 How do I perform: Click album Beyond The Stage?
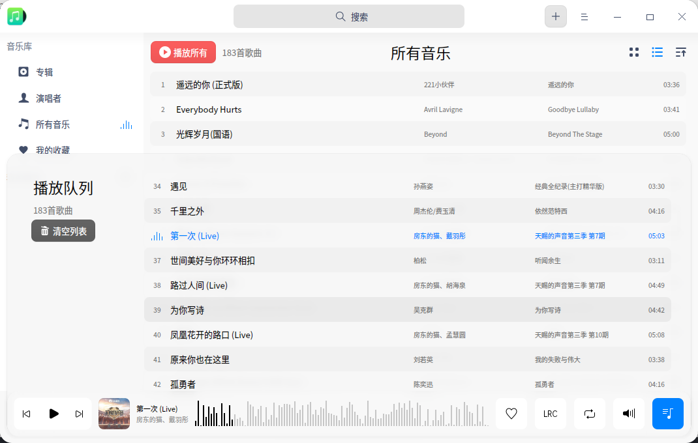[575, 134]
